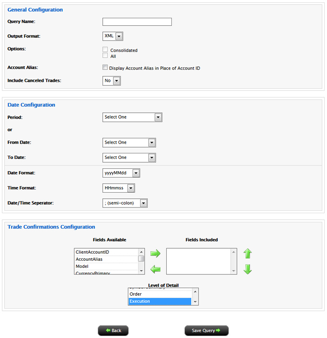Check Display Account Alias in Place of Account ID
This screenshot has height=338, width=327.
point(105,67)
